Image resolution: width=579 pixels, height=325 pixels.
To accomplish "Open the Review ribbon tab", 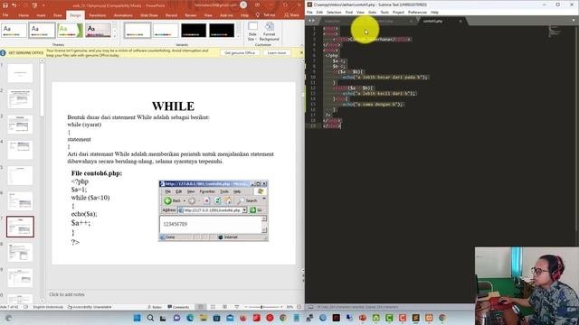I will point(191,15).
